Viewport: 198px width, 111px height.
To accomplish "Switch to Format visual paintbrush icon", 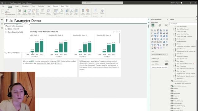I will [x=160, y=25].
